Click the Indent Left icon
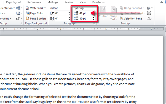 click(52, 13)
